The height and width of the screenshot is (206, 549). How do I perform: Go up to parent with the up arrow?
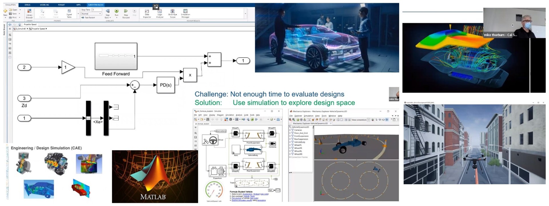pos(19,25)
